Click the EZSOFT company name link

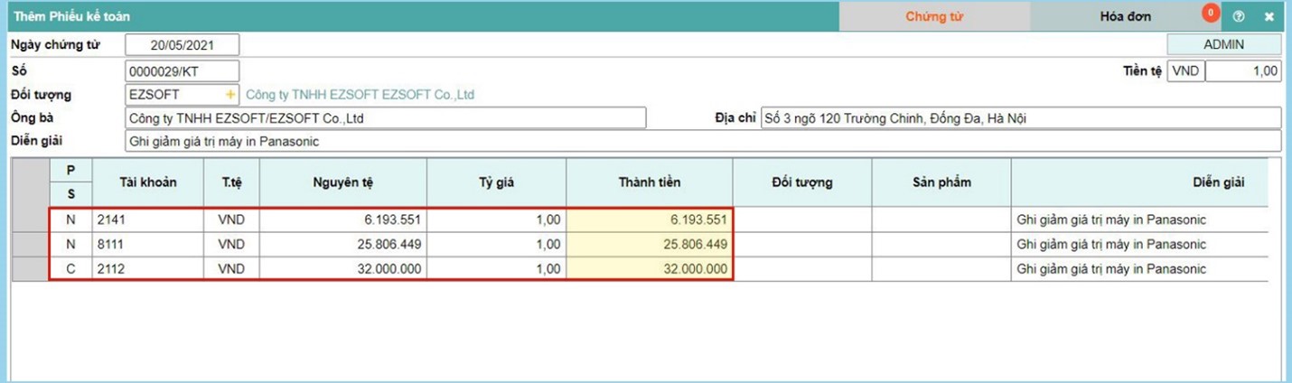[360, 95]
